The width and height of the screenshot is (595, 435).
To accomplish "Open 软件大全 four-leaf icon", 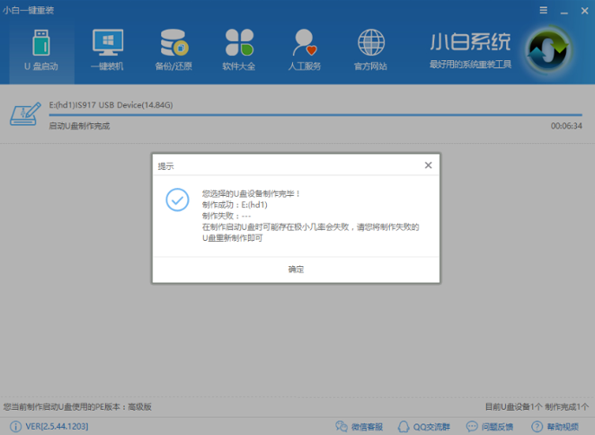I will (239, 49).
